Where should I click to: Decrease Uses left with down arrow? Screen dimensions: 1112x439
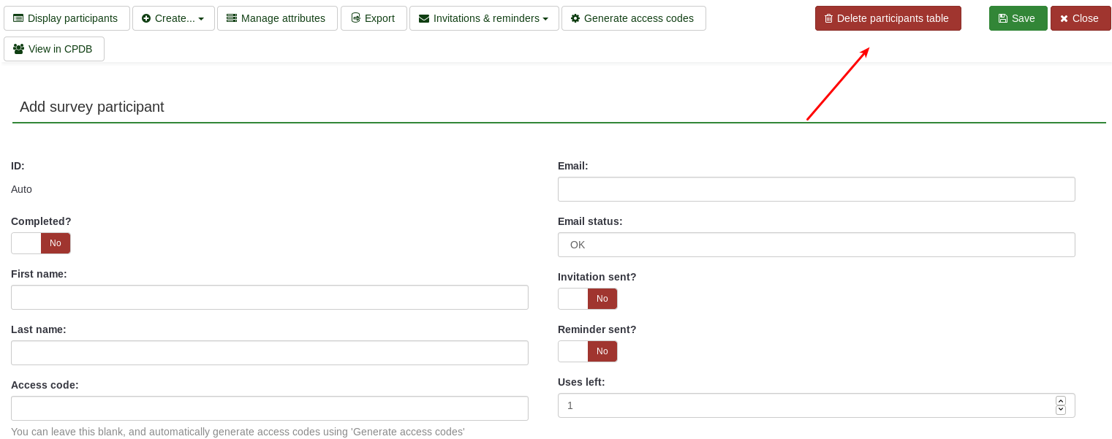click(x=1060, y=410)
